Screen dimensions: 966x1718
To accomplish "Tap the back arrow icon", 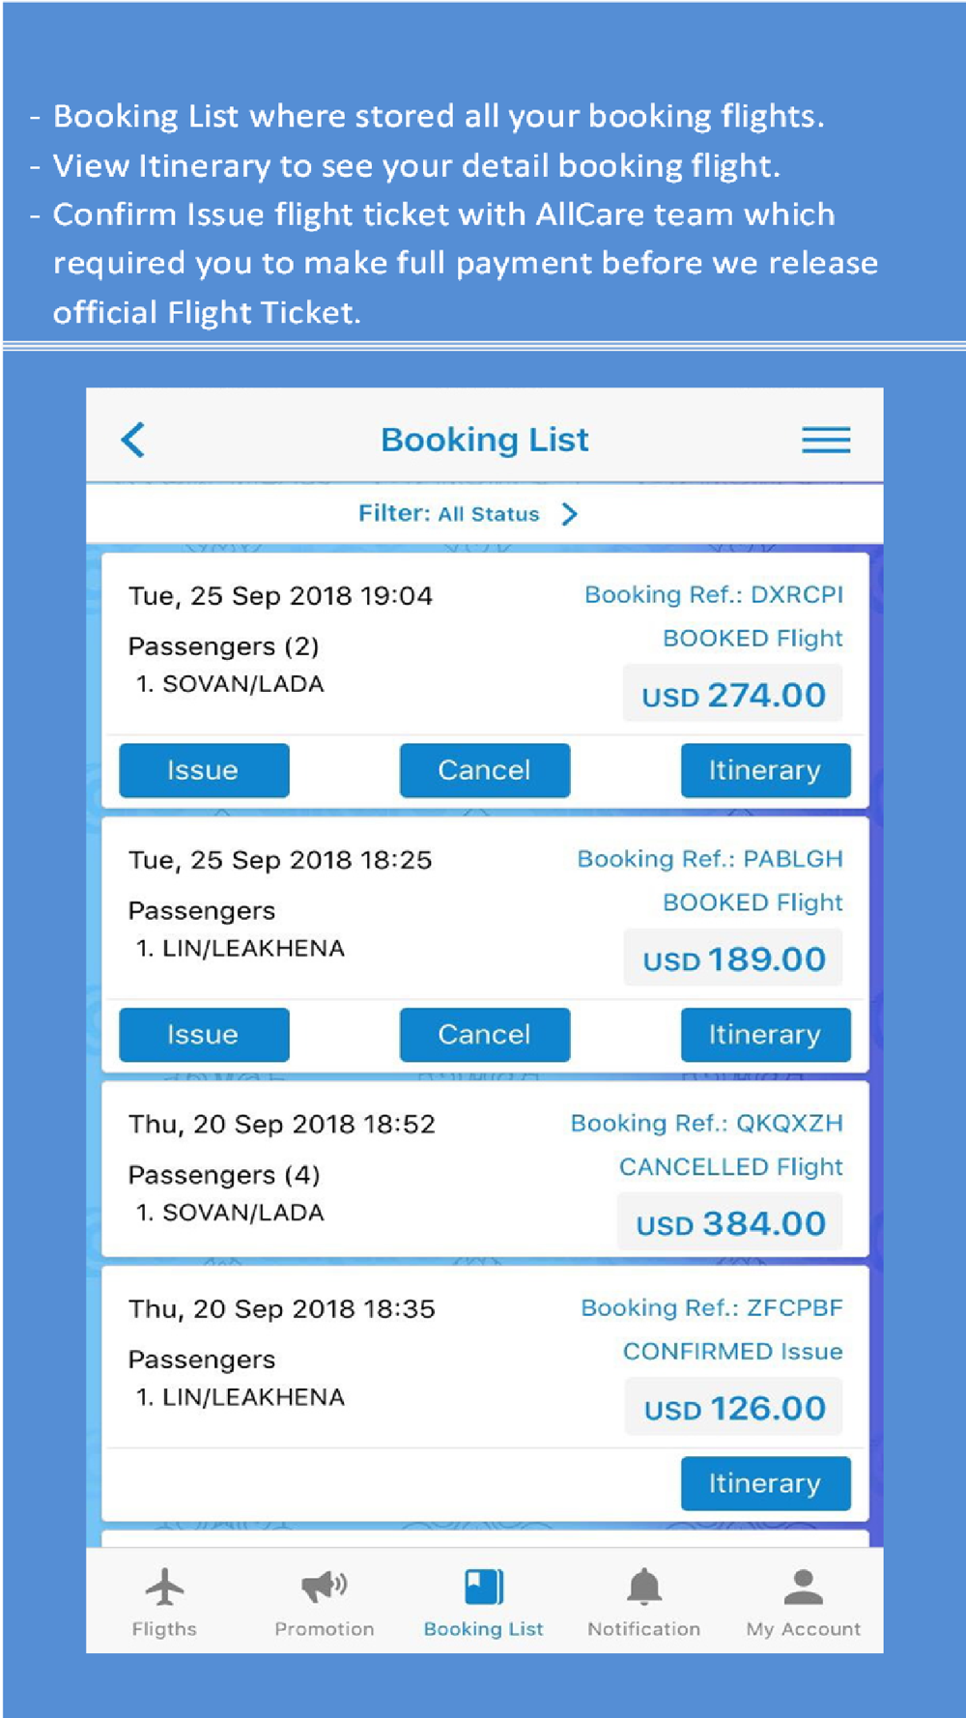I will [x=133, y=440].
